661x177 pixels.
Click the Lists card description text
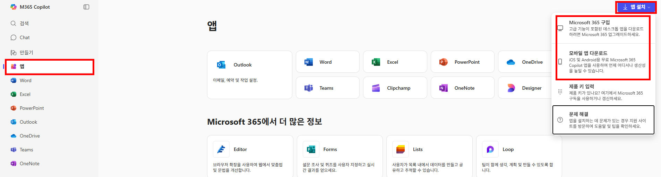click(x=428, y=167)
